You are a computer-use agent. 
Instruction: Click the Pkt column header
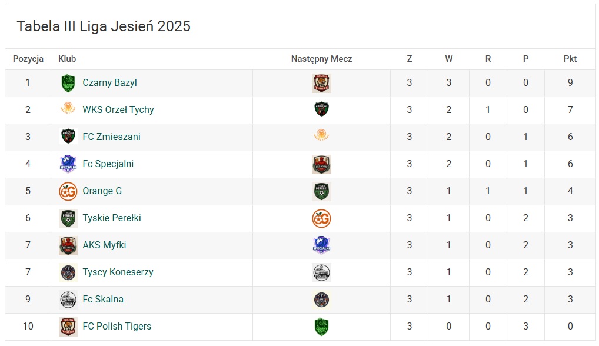[570, 59]
